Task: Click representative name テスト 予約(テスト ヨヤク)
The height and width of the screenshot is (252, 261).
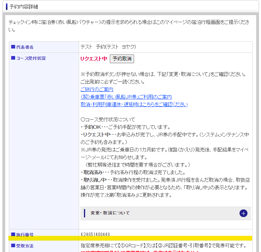Action: [x=108, y=47]
